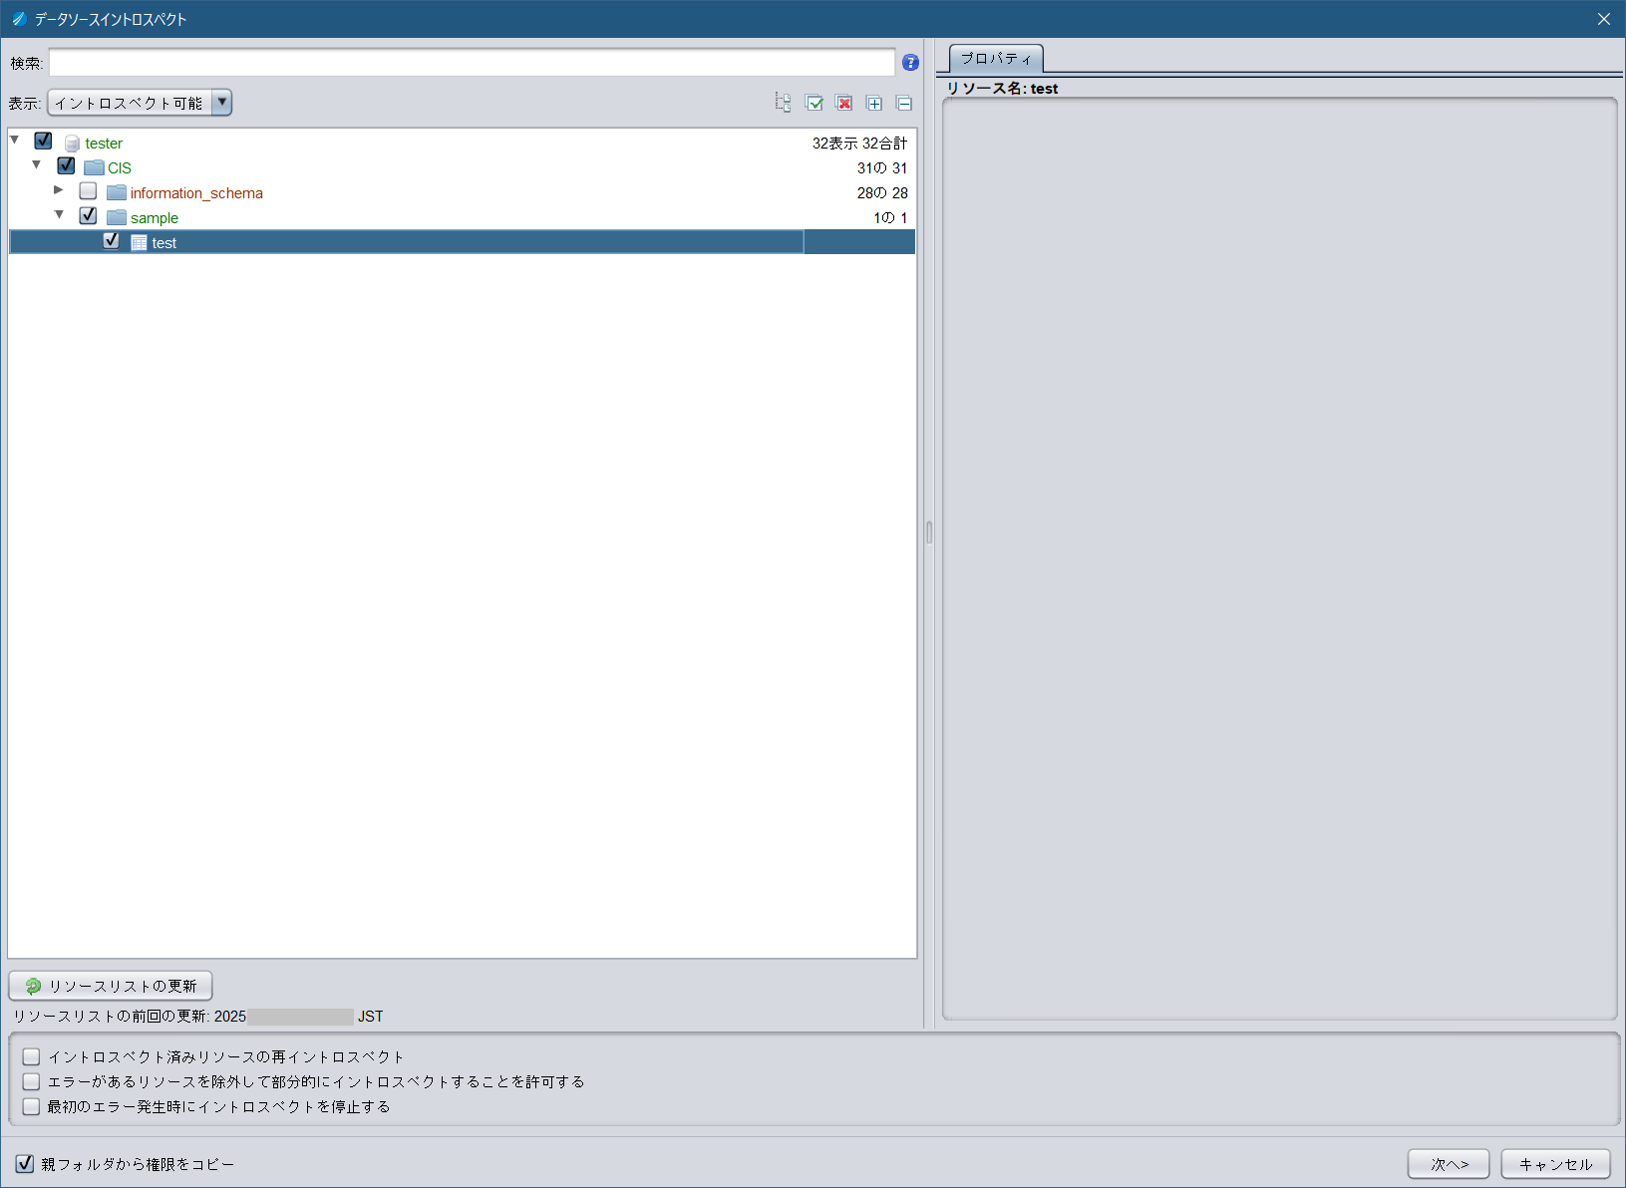The image size is (1626, 1188).
Task: Click the information_schema folder icon
Action: coord(117,192)
